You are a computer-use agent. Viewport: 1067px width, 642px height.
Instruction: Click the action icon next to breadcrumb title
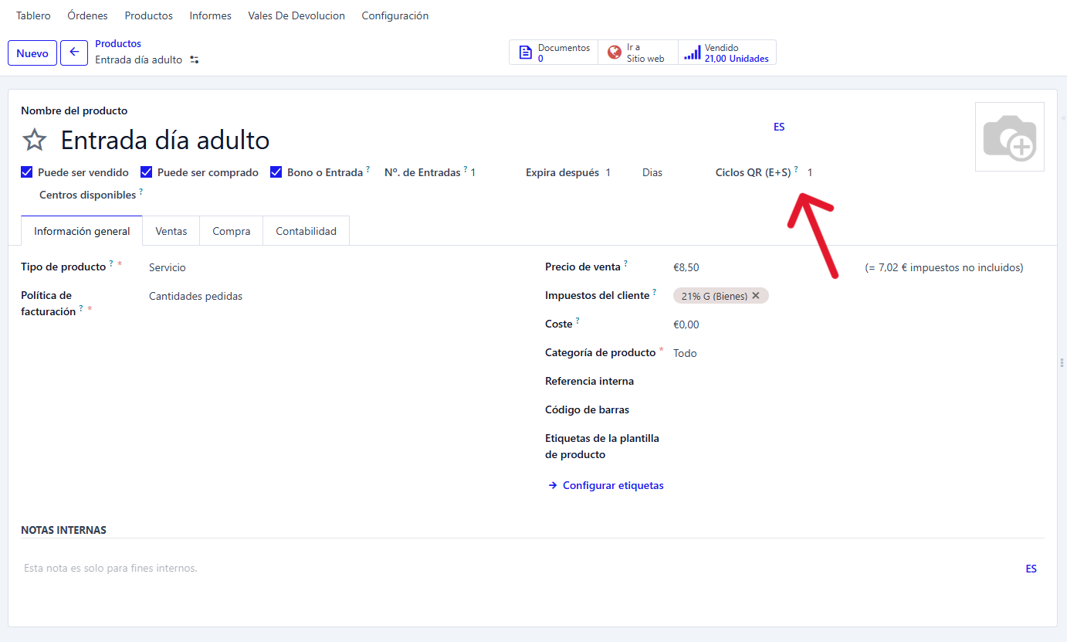(195, 59)
